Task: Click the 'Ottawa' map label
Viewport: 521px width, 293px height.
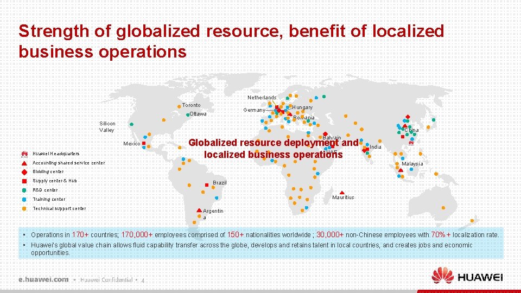Action: click(198, 113)
